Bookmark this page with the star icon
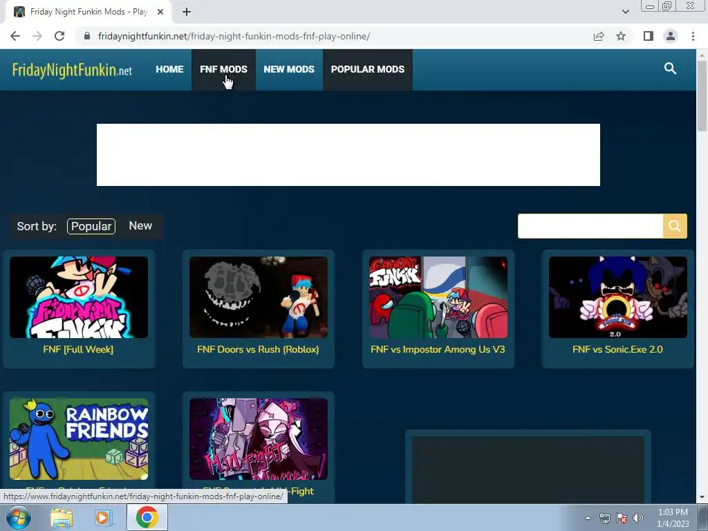The image size is (708, 531). 621,36
